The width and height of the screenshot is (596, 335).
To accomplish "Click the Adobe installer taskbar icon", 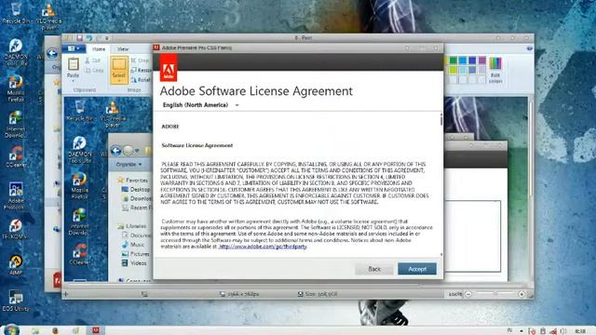I will click(x=95, y=330).
